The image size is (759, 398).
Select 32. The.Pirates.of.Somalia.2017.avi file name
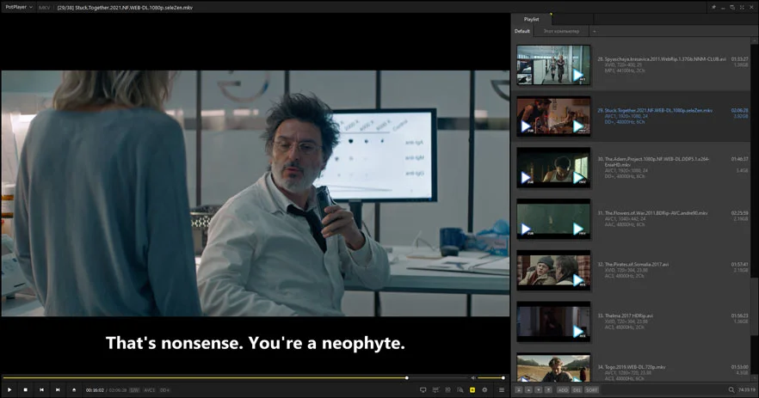coord(633,265)
